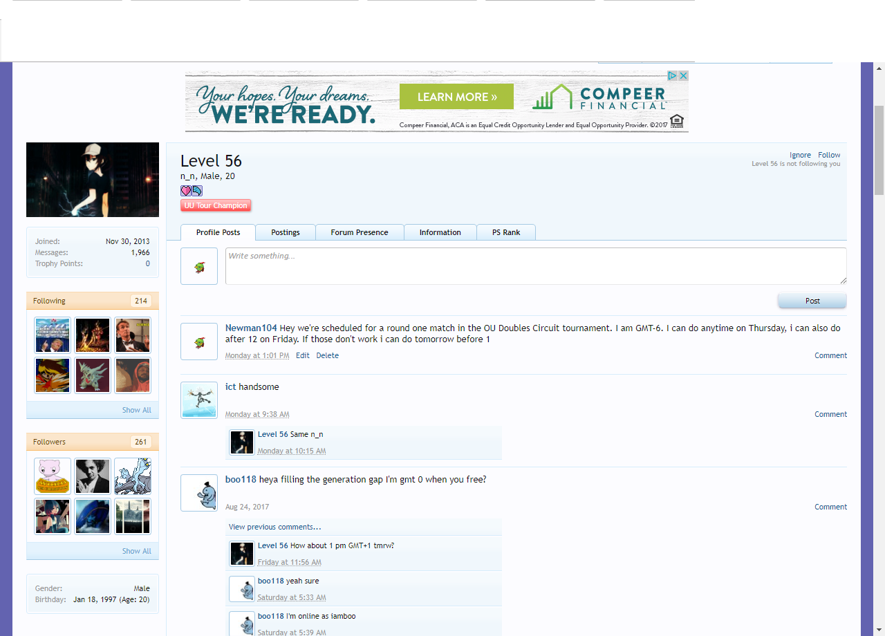This screenshot has height=636, width=885.
Task: Click the AdChoices icon on the banner
Action: click(x=672, y=75)
